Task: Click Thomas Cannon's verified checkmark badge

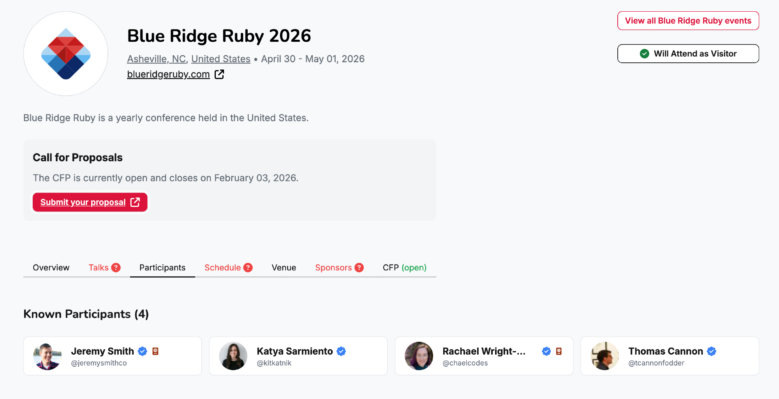Action: 712,351
